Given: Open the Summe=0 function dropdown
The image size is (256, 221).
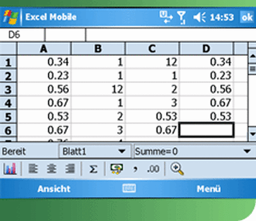Looking at the screenshot, I should point(195,152).
